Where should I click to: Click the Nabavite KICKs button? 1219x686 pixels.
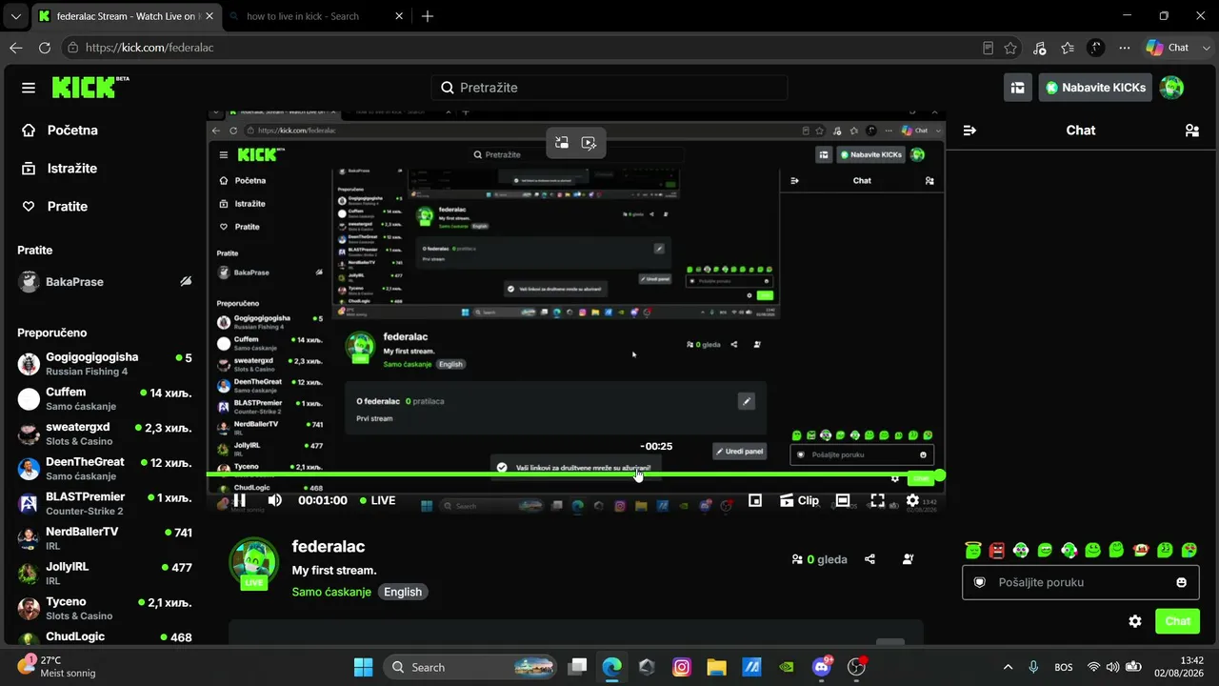coord(1095,88)
